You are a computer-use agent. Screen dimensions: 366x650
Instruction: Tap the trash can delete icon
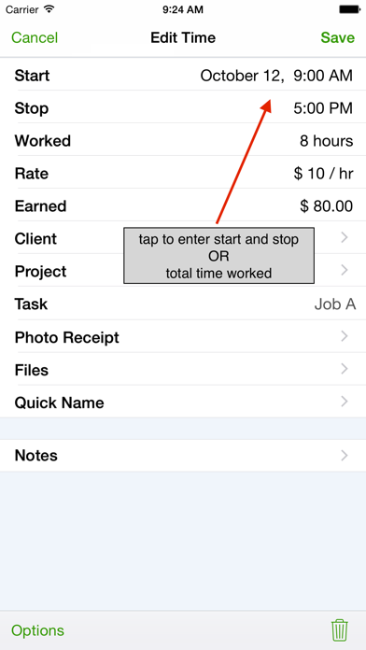click(x=340, y=630)
